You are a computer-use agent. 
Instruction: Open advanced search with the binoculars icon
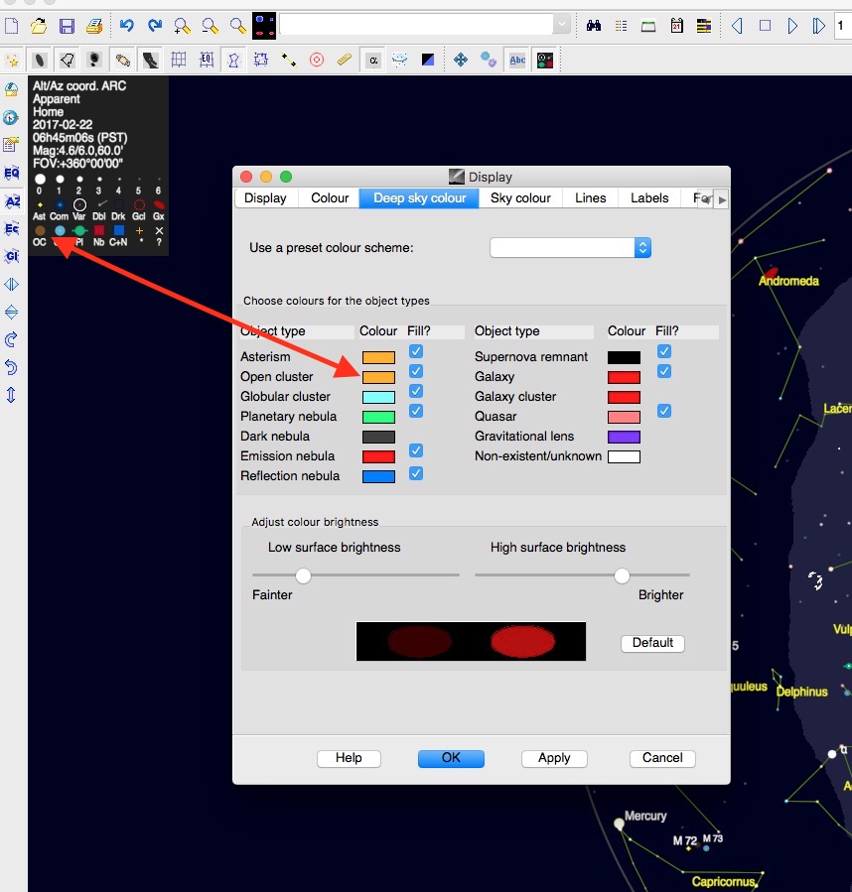click(594, 26)
